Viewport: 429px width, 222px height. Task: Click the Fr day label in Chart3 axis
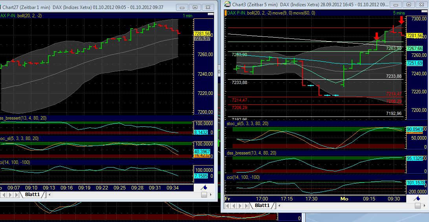(x=227, y=199)
